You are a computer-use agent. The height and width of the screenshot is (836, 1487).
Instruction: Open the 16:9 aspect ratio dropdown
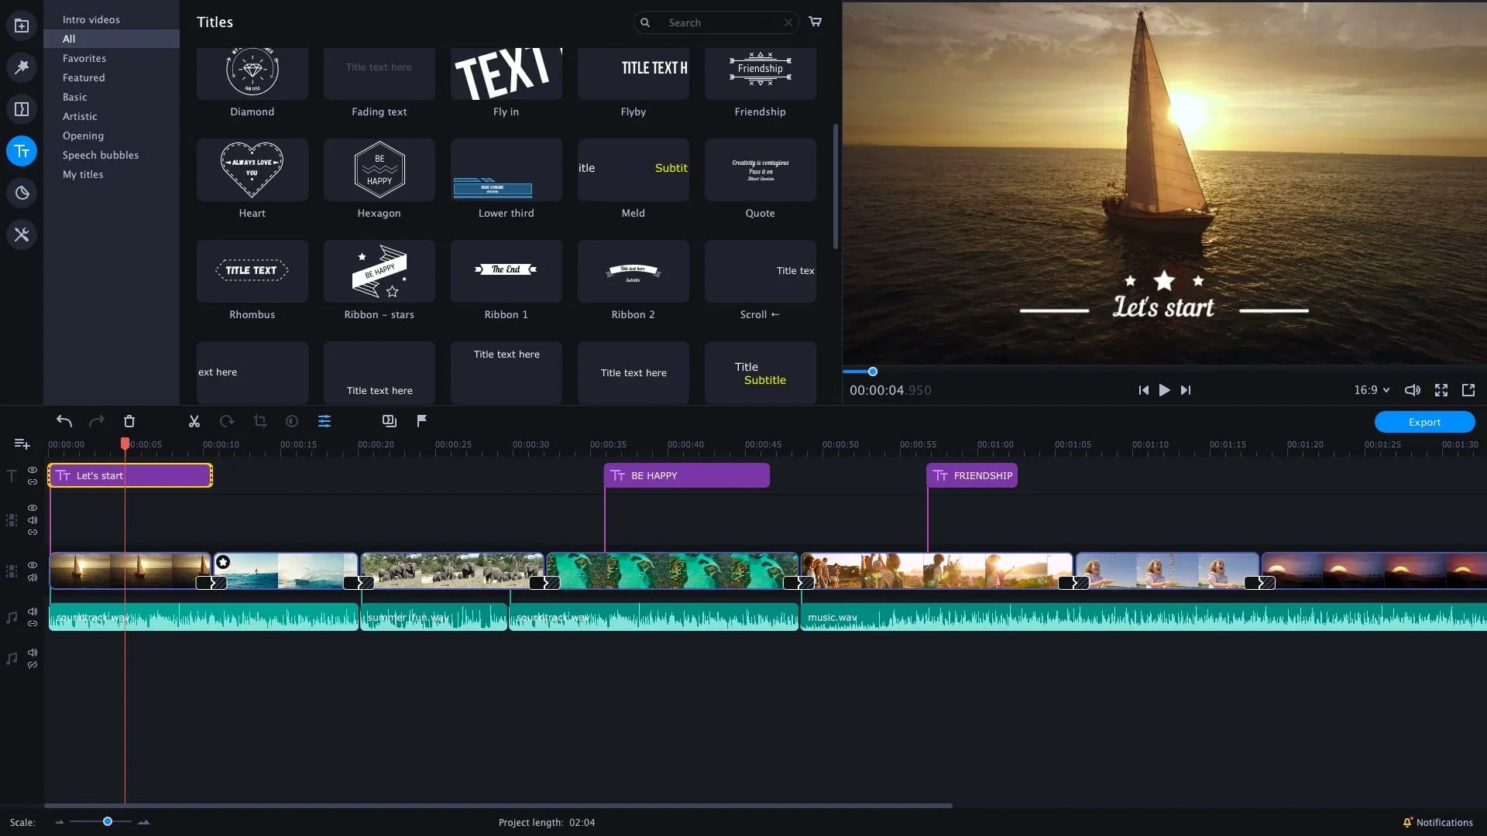point(1370,390)
